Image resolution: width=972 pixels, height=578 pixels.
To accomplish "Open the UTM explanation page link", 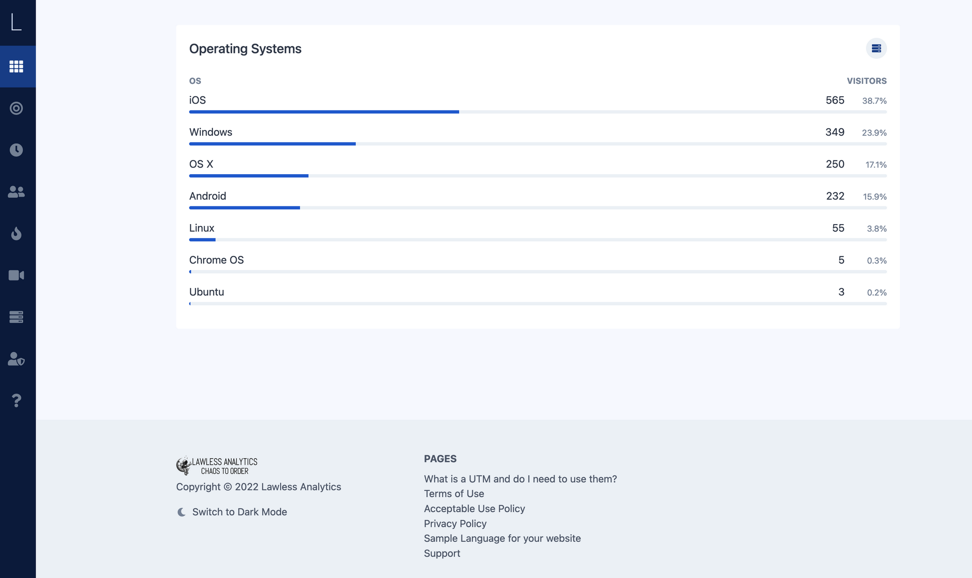I will click(x=520, y=479).
